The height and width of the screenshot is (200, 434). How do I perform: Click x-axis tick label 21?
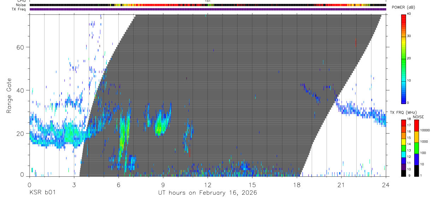point(341,184)
